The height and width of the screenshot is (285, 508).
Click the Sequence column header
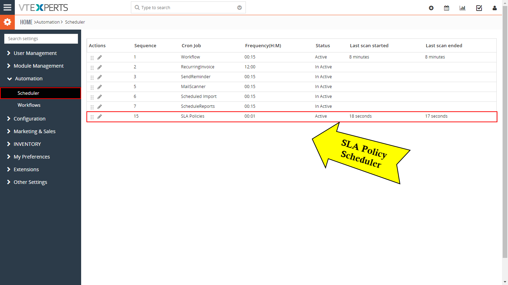(x=145, y=45)
